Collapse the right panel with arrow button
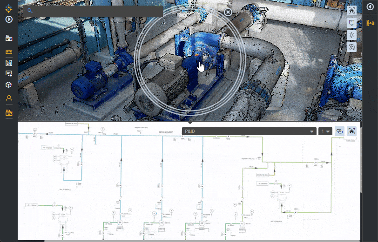The height and width of the screenshot is (242, 378). click(x=370, y=7)
